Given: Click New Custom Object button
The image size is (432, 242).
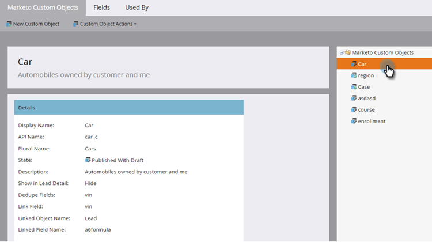Looking at the screenshot, I should click(x=32, y=24).
